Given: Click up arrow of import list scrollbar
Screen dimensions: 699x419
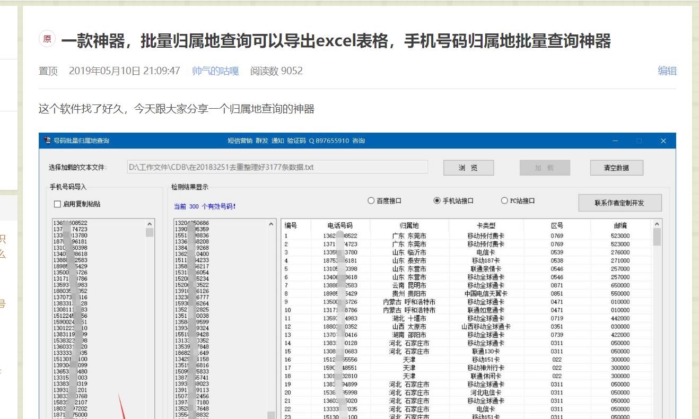Looking at the screenshot, I should [x=150, y=224].
